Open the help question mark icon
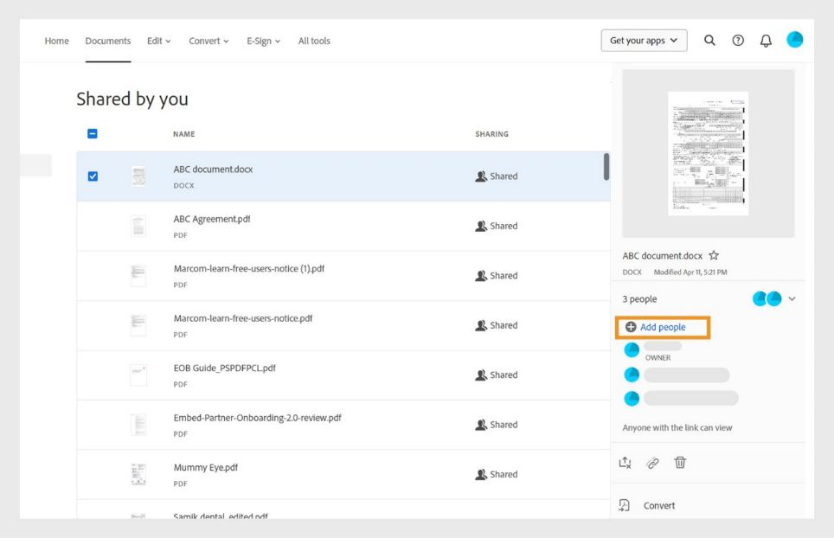 tap(738, 41)
